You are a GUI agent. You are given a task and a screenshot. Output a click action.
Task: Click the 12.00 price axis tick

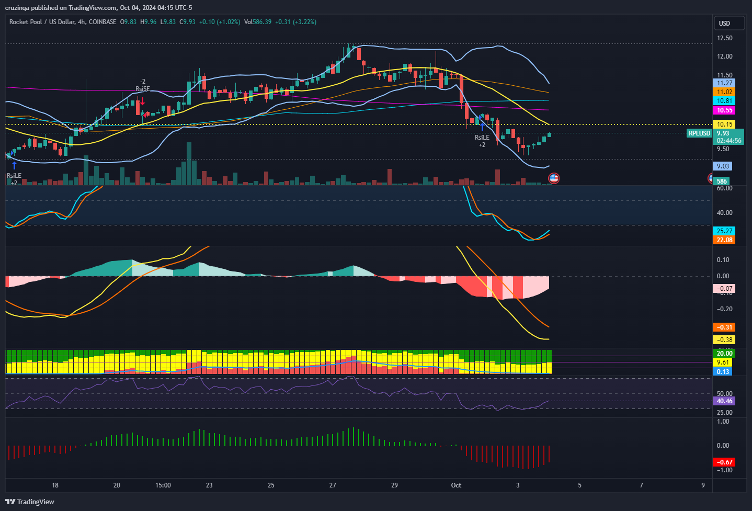point(724,56)
